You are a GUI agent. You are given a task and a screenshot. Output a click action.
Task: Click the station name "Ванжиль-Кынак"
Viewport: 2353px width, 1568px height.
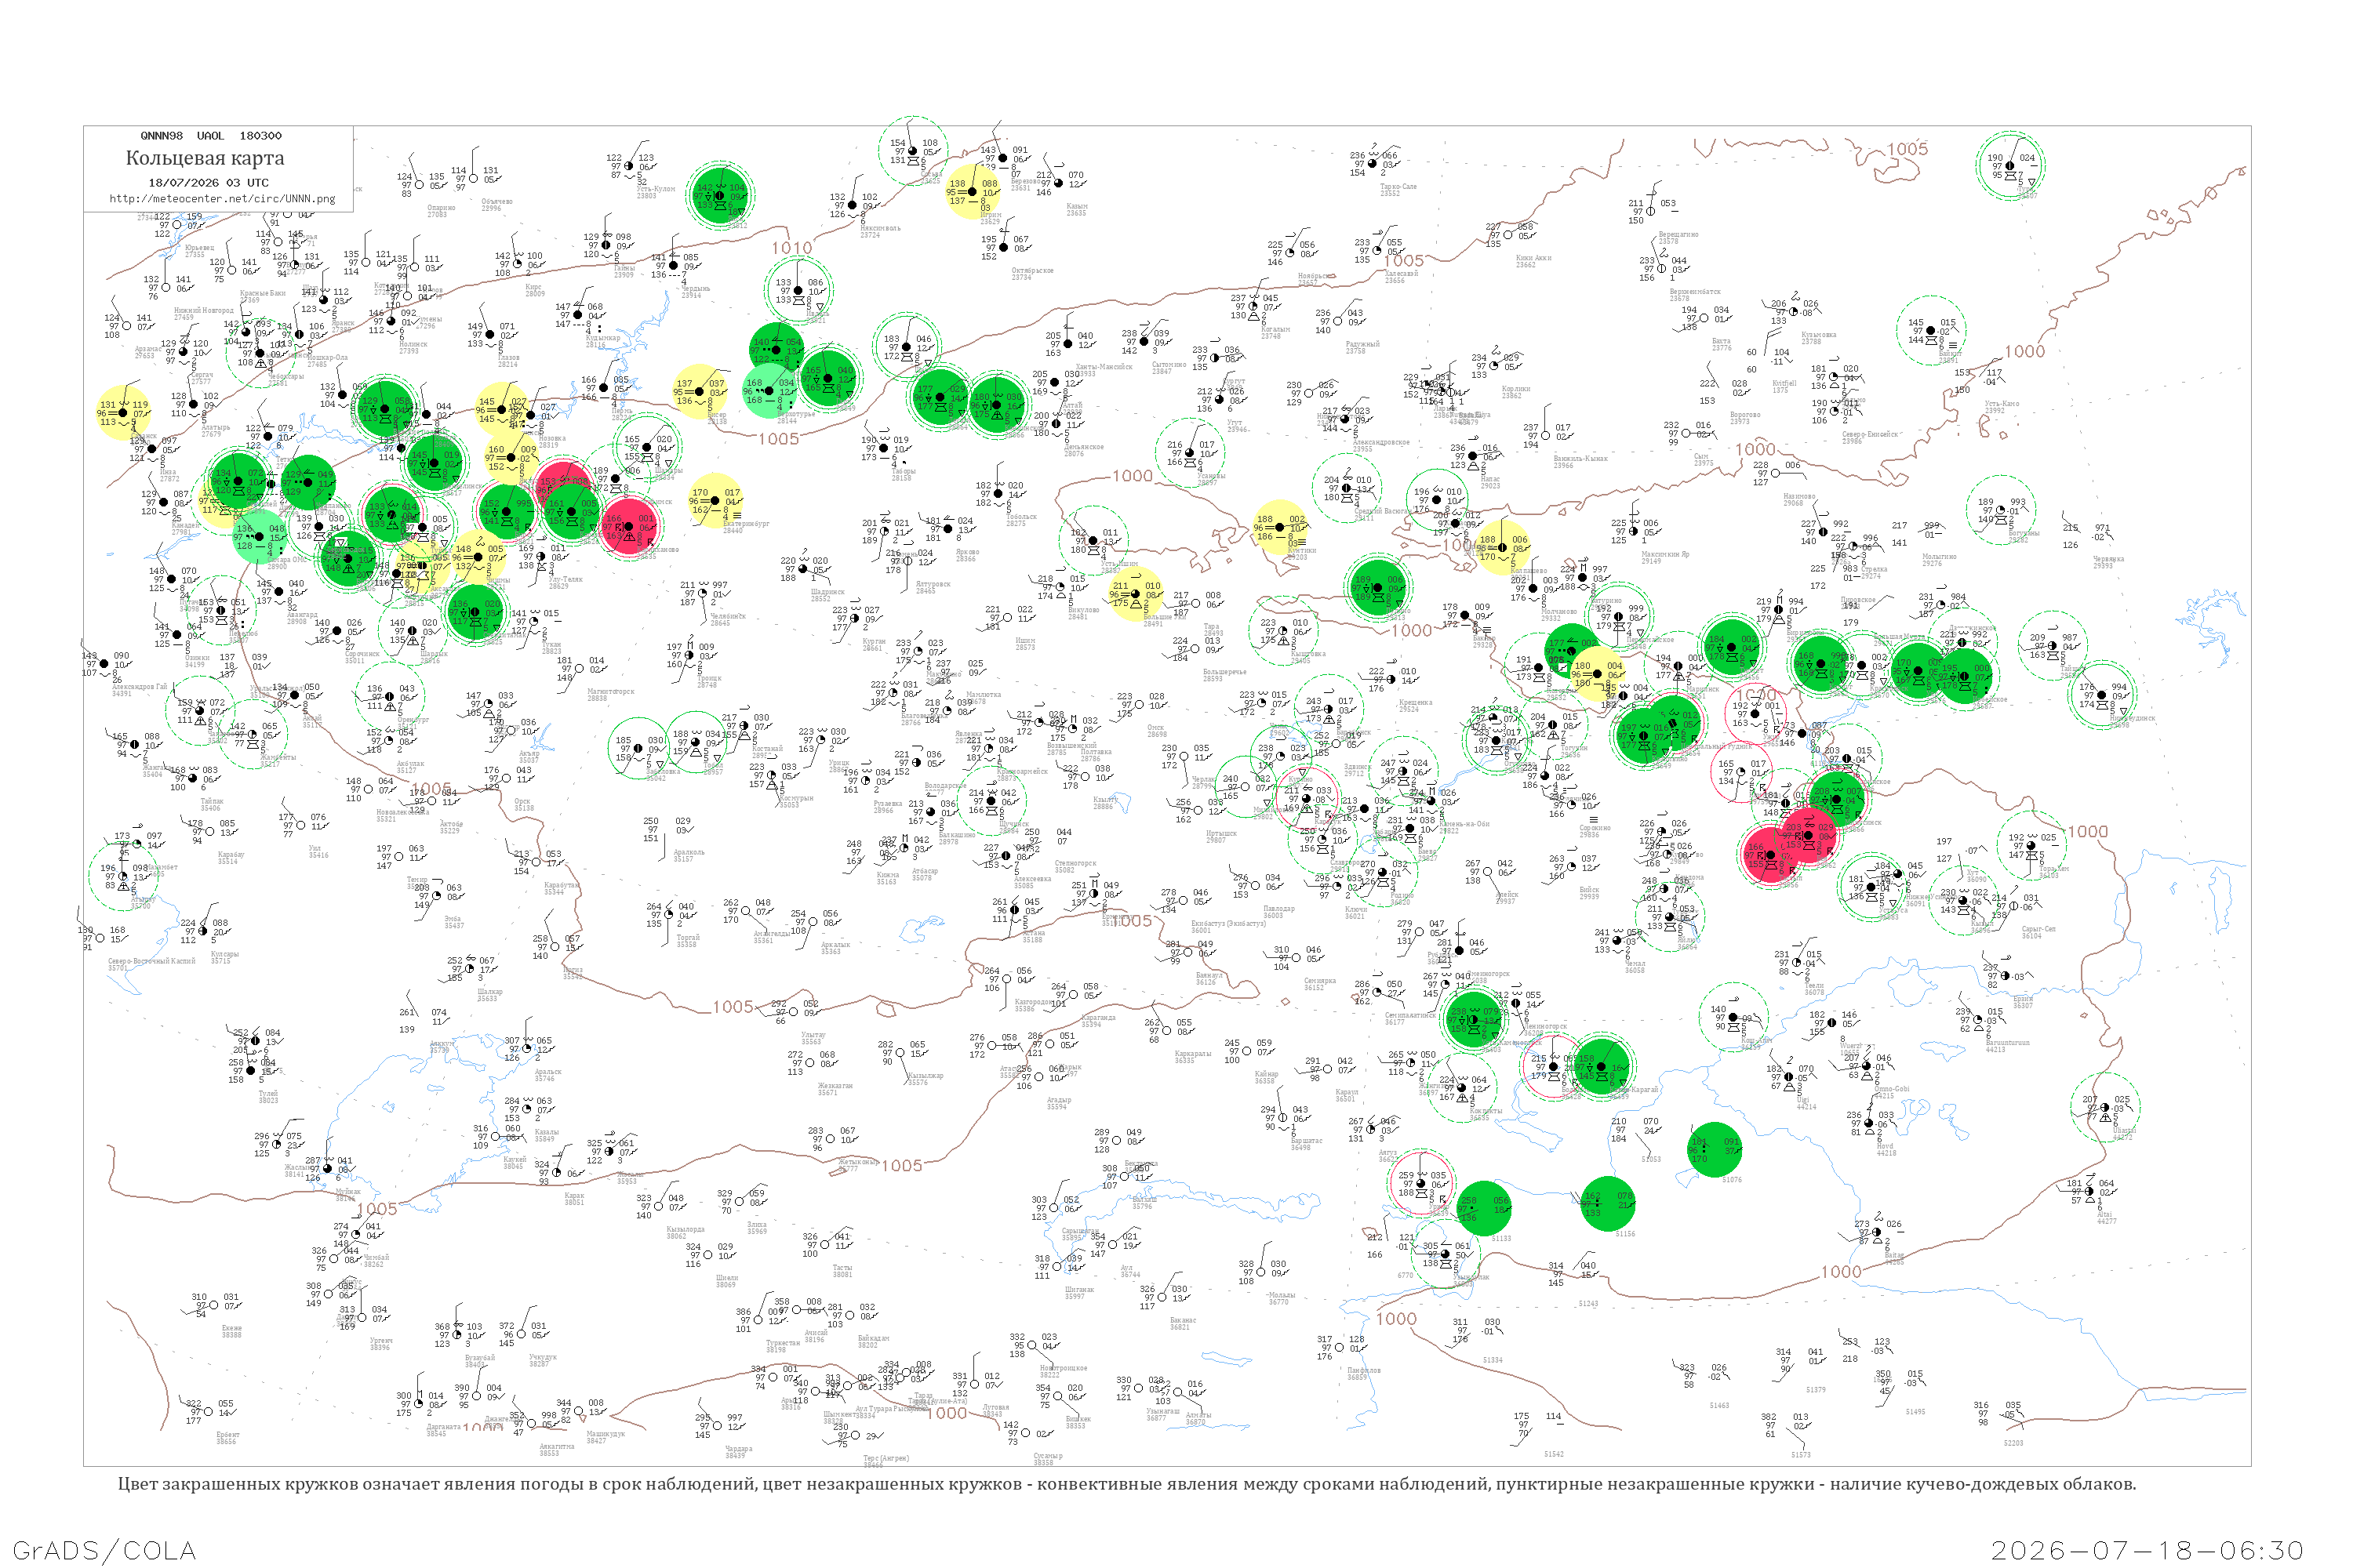tap(1580, 459)
